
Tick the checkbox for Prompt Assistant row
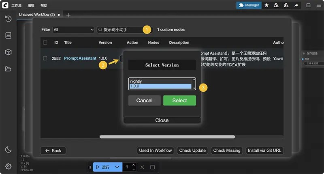[x=45, y=58]
